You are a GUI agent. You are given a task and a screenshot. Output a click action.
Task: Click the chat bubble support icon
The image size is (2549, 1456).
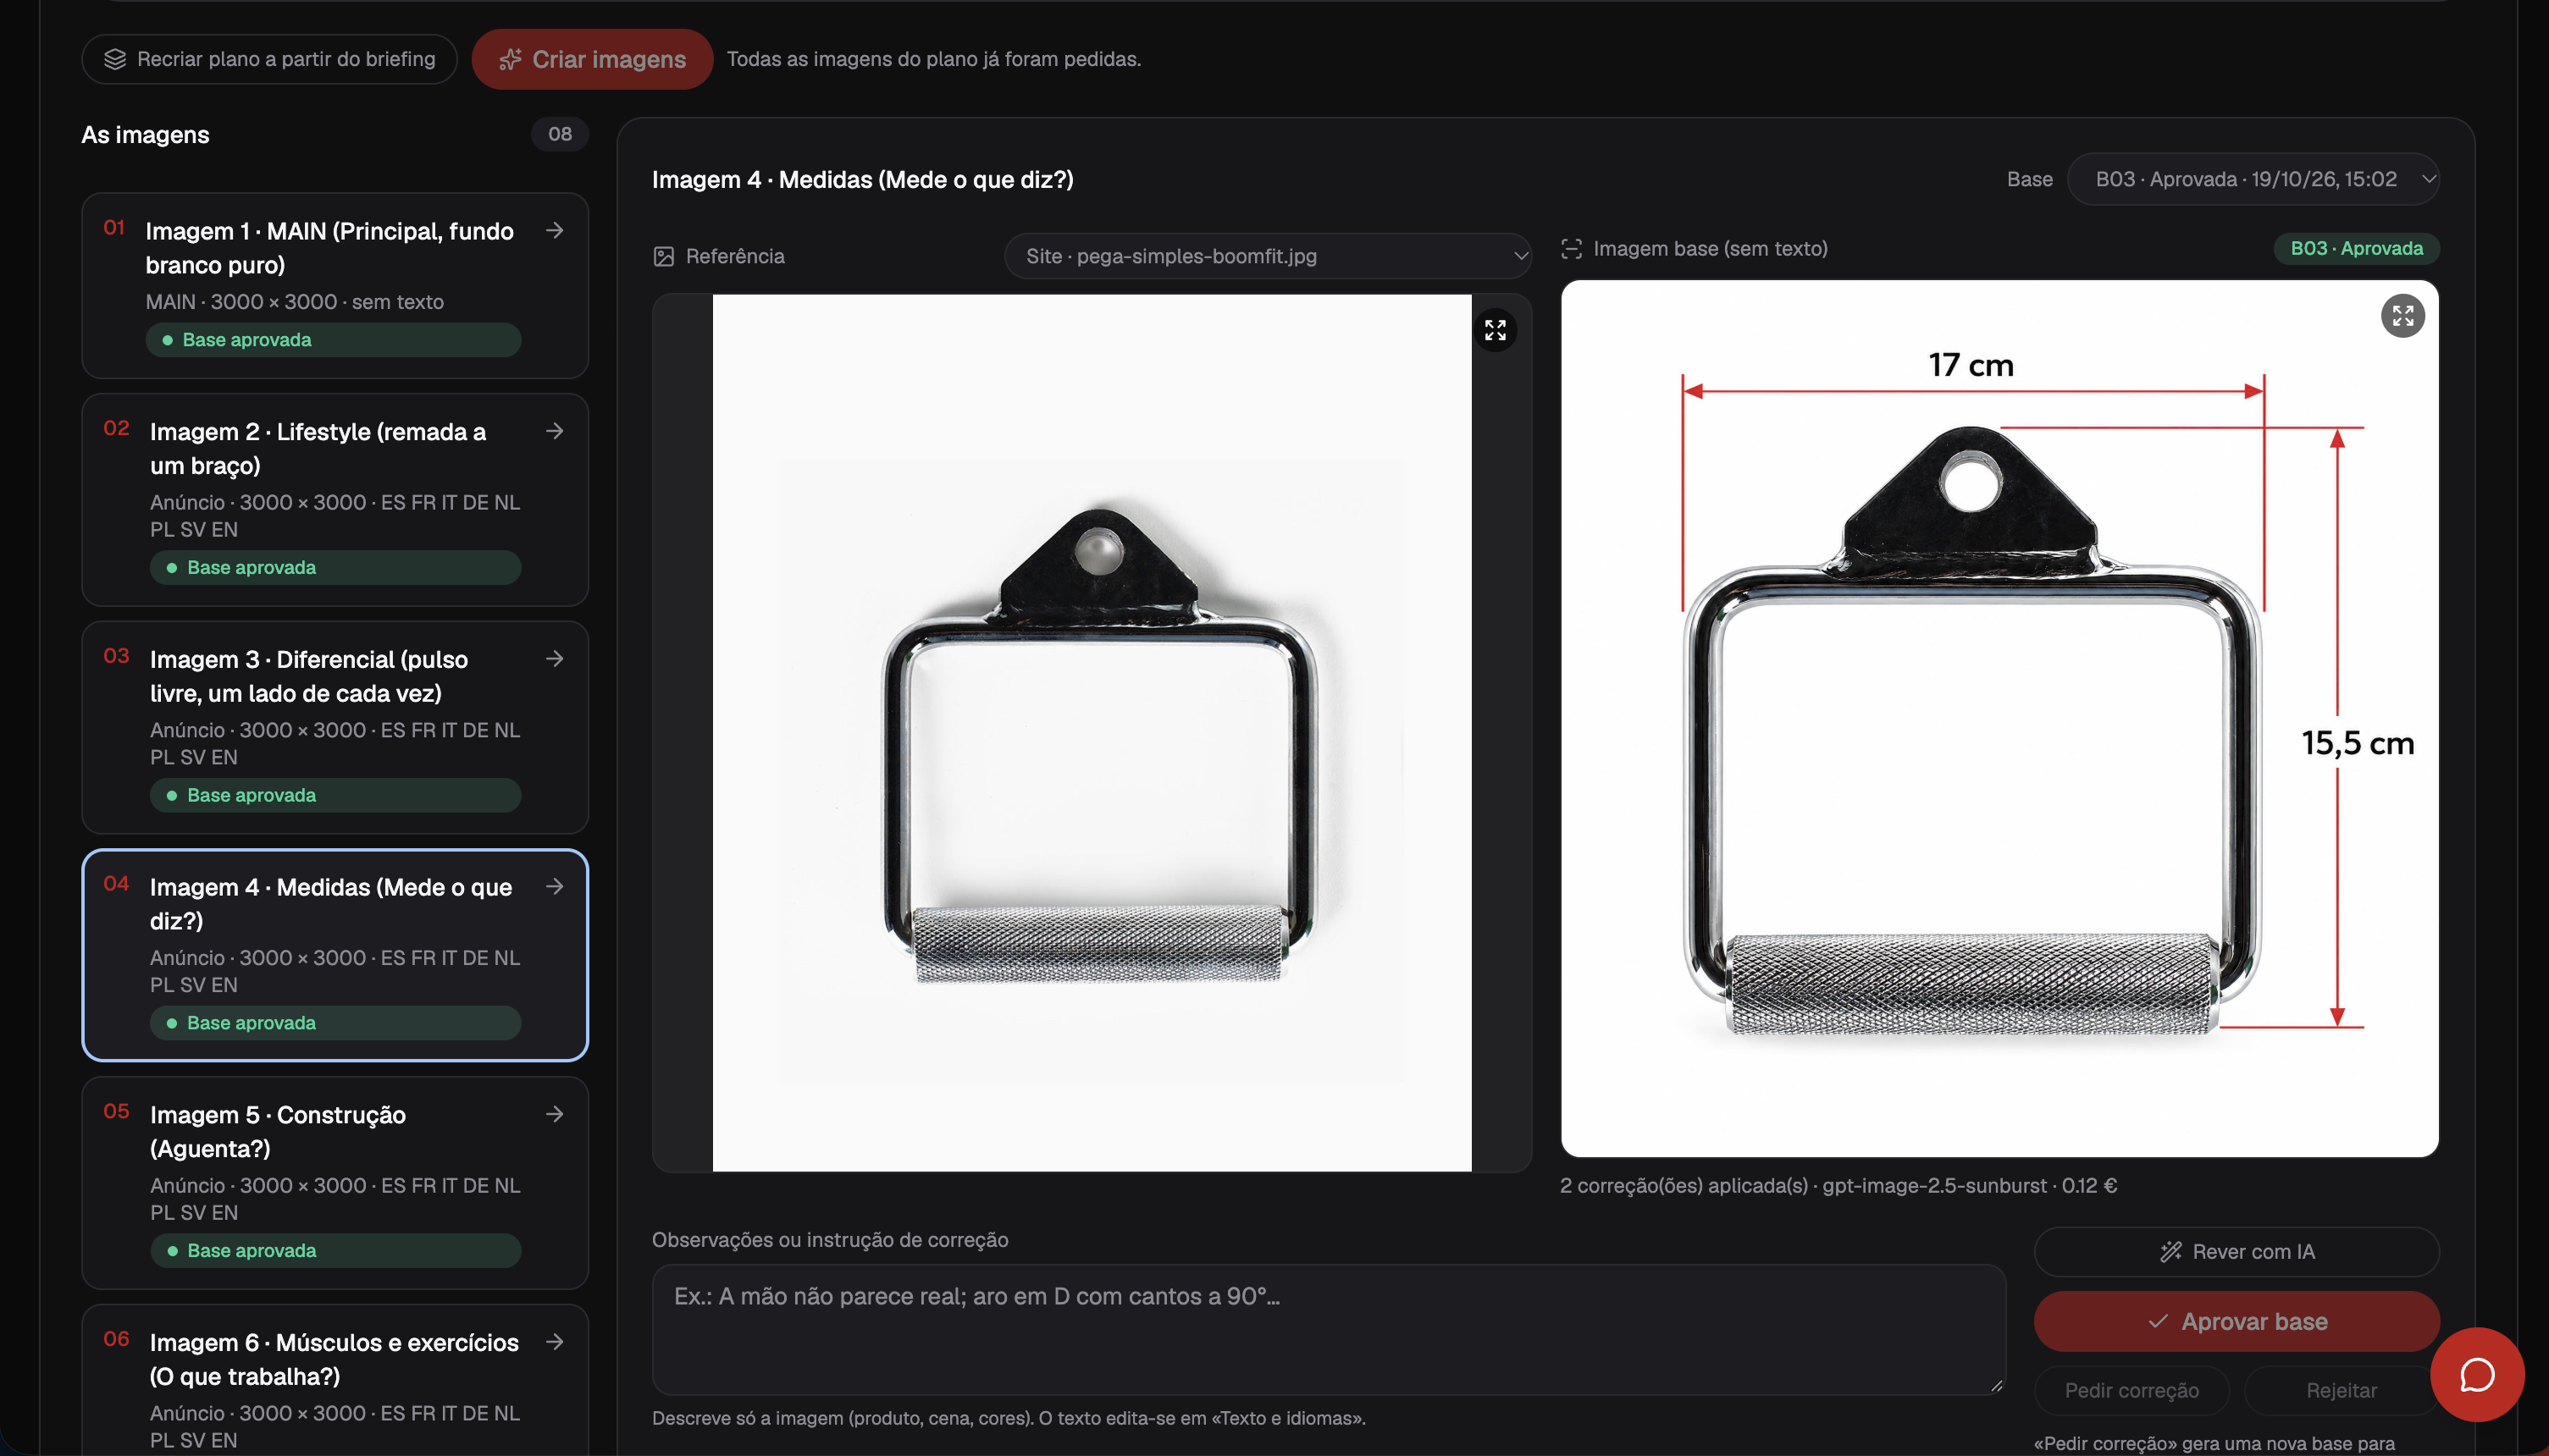(x=2476, y=1375)
